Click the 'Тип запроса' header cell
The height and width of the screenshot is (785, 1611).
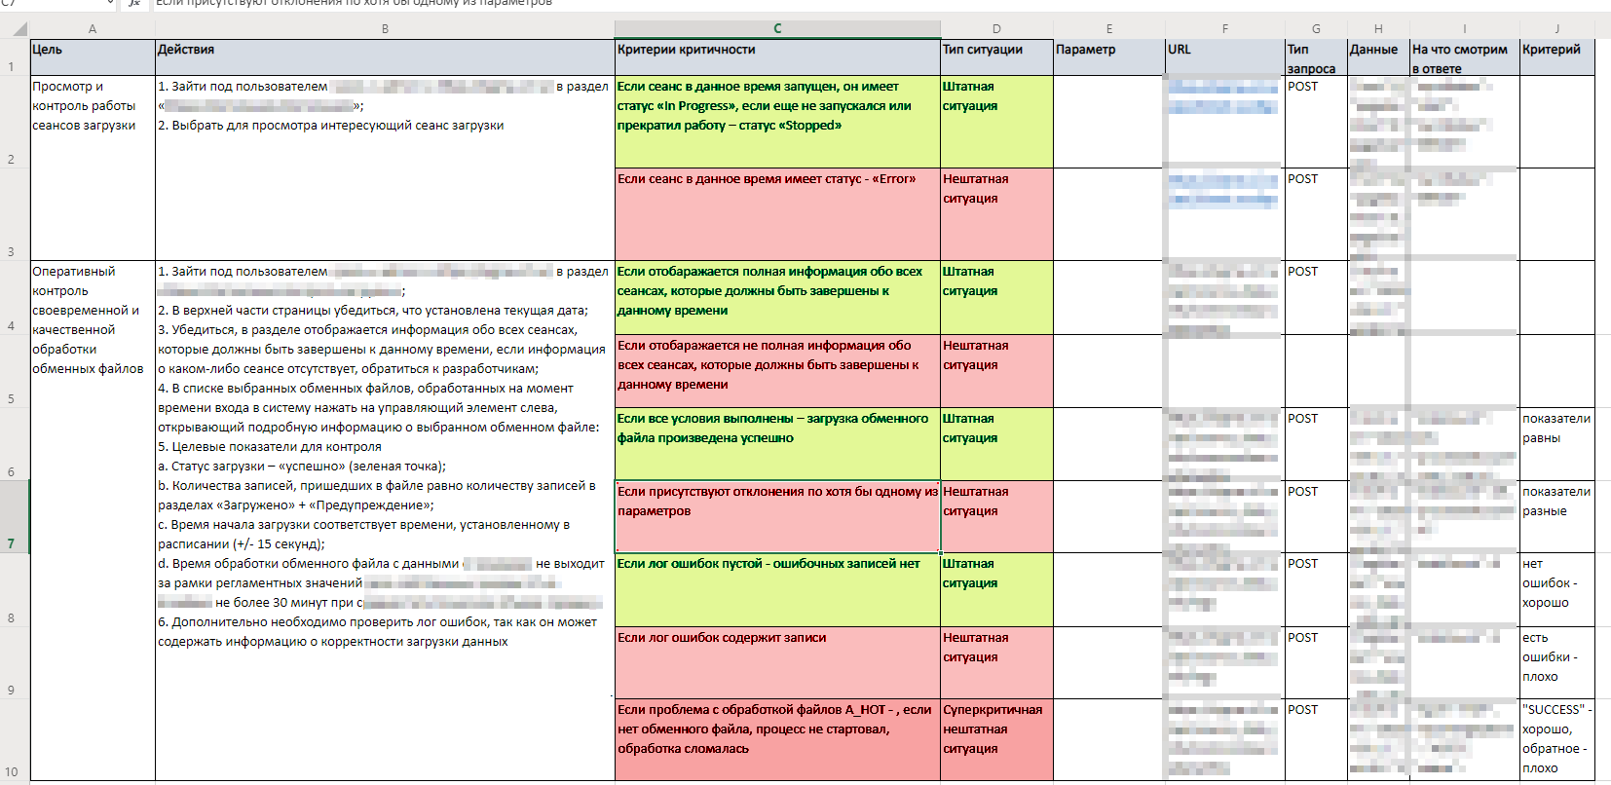[x=1316, y=57]
